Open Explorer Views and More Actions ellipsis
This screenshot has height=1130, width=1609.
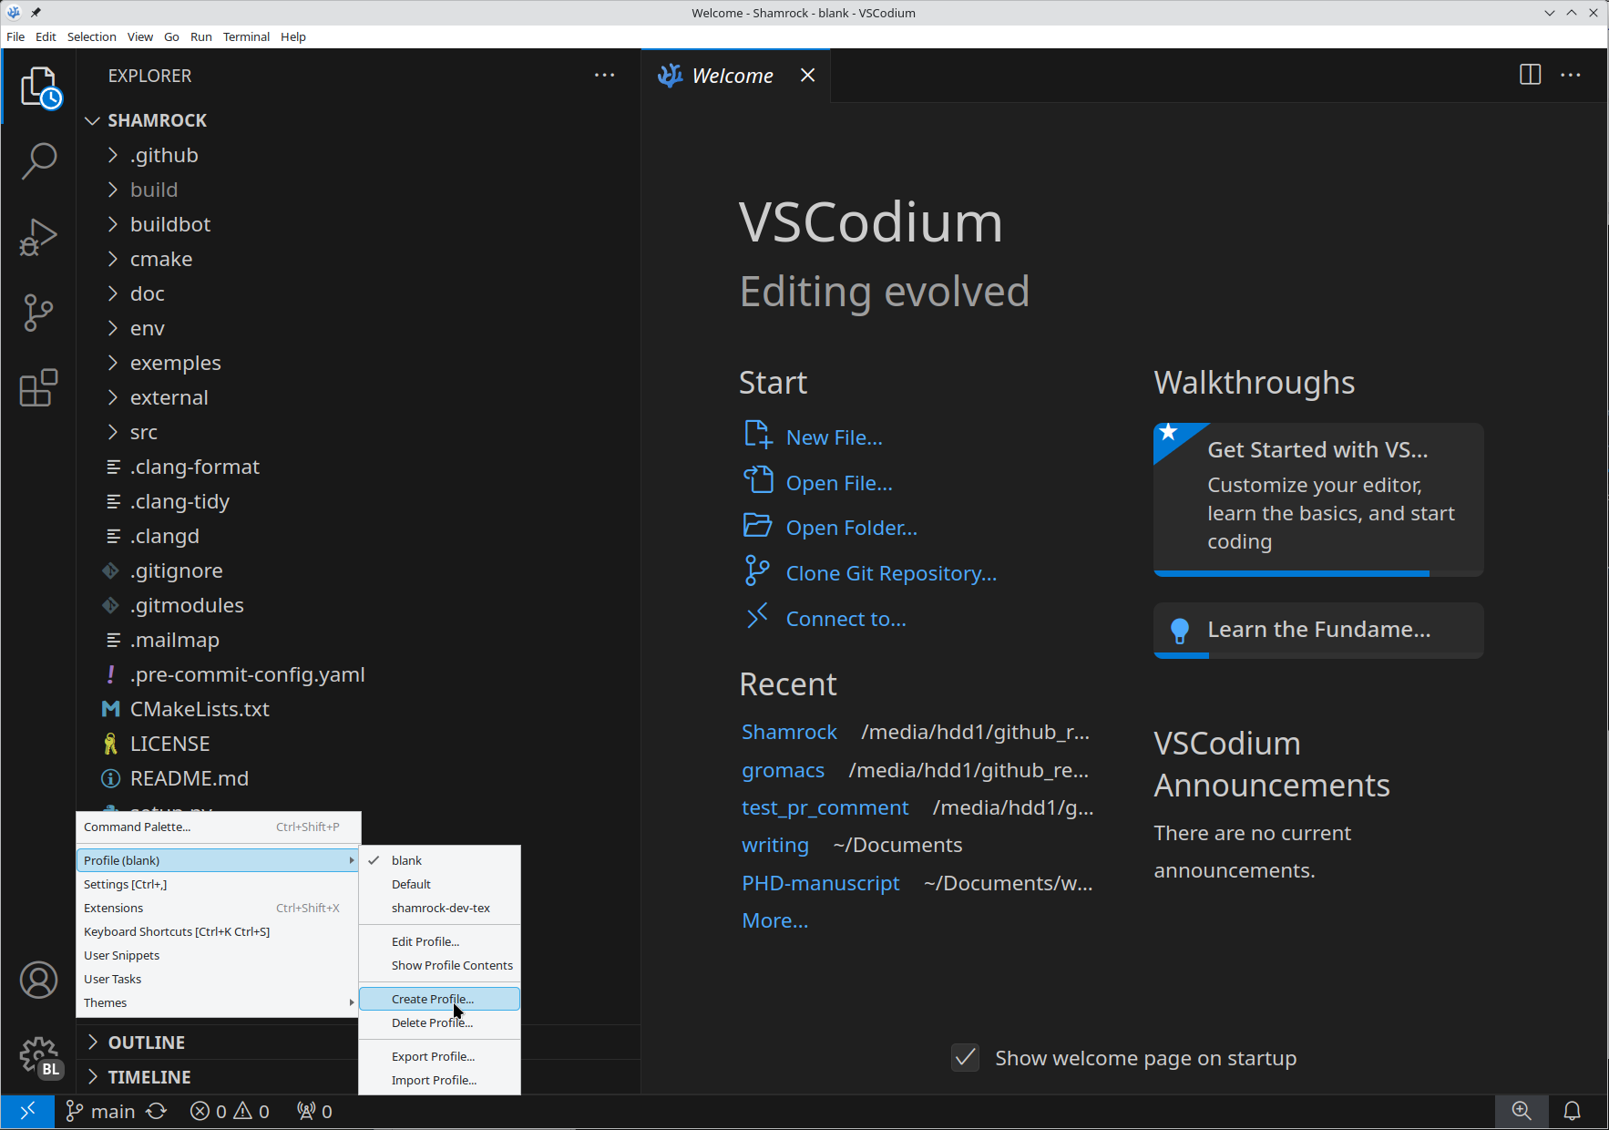click(x=604, y=75)
